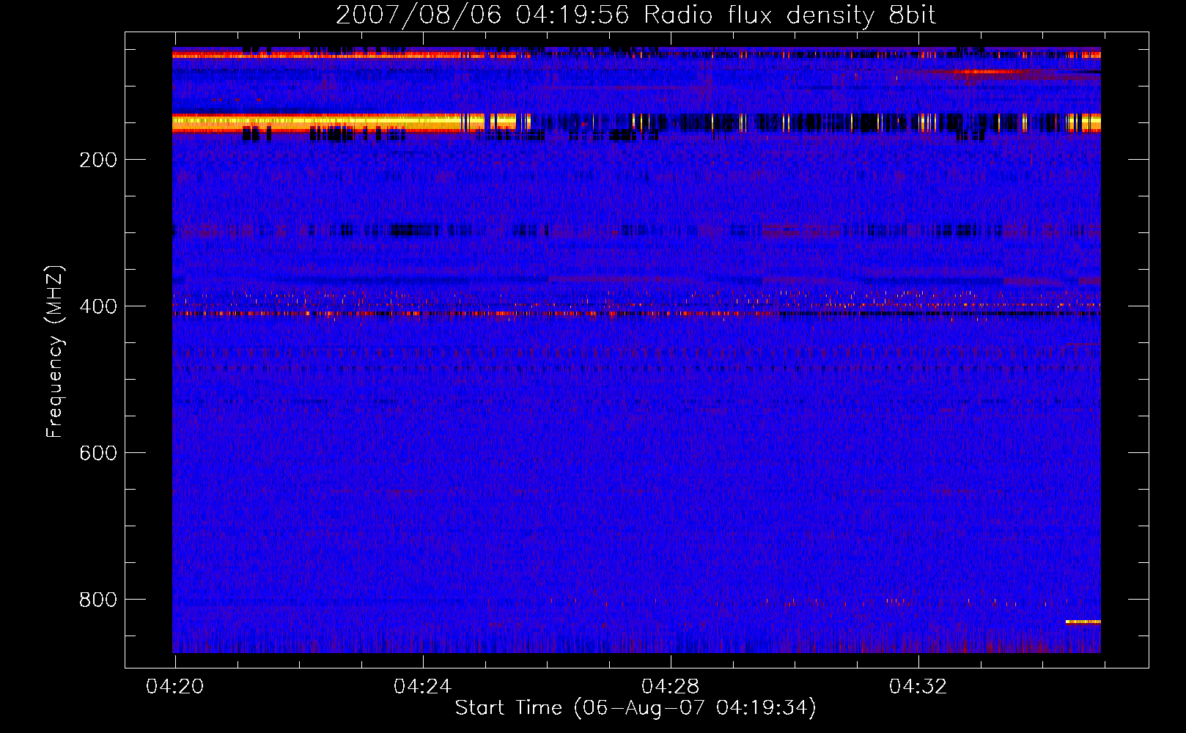Click the 04:32 time tick label
1186x733 pixels.
tap(918, 686)
